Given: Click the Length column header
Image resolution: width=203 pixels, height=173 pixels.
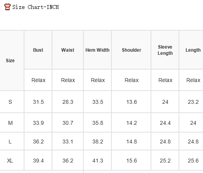Looking at the screenshot, I should pyautogui.click(x=193, y=50).
